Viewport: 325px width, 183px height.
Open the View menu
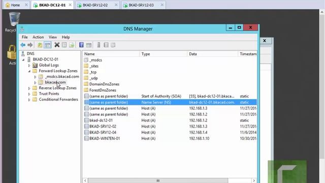[x=53, y=37]
